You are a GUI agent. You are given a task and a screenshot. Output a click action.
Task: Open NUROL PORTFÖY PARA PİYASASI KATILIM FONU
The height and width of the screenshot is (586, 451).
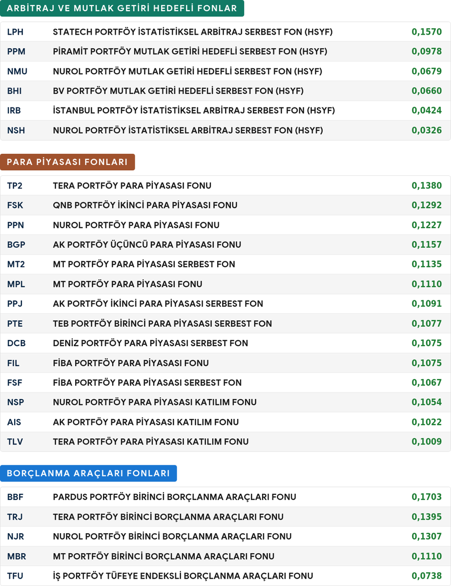point(155,402)
